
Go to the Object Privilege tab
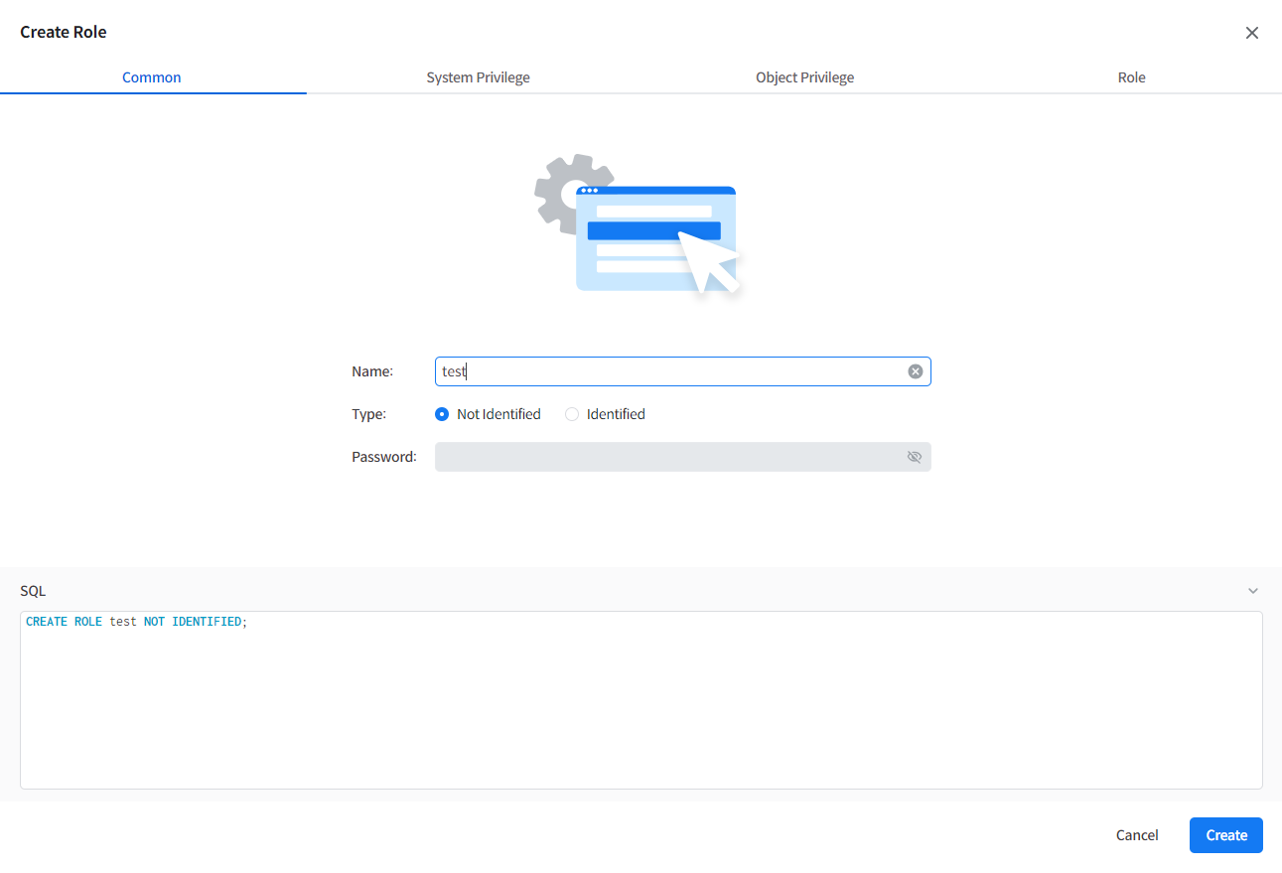(804, 77)
